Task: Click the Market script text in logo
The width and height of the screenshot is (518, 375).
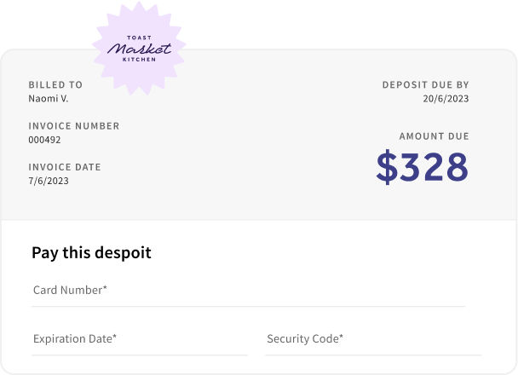Action: (x=139, y=49)
